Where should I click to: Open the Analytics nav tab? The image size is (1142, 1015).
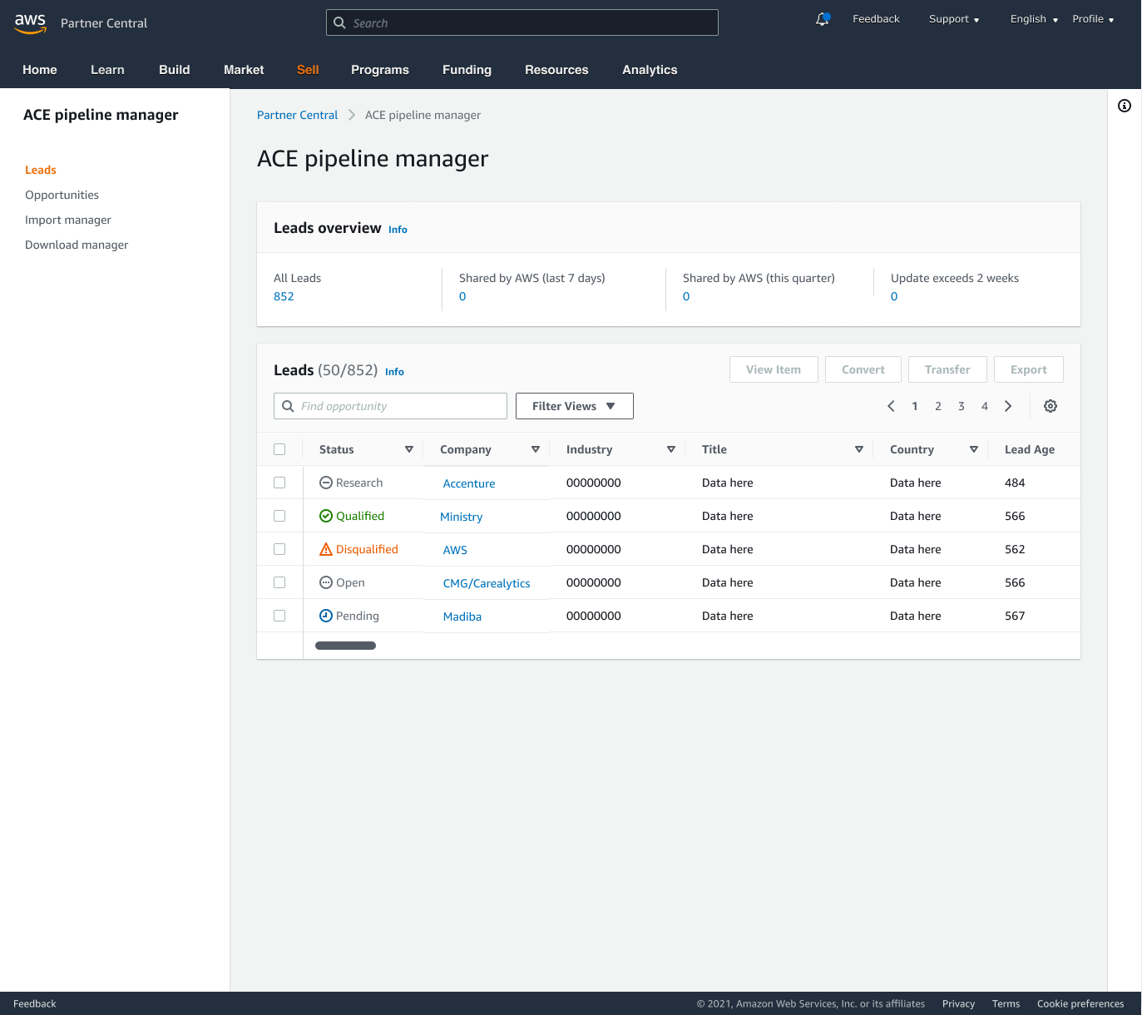click(650, 70)
